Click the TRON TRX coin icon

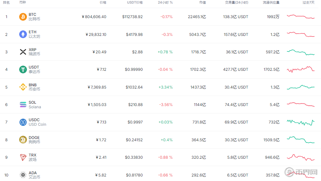tap(23, 157)
